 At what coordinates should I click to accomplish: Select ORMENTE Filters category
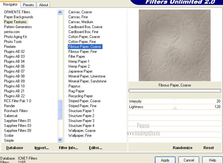(x=17, y=12)
